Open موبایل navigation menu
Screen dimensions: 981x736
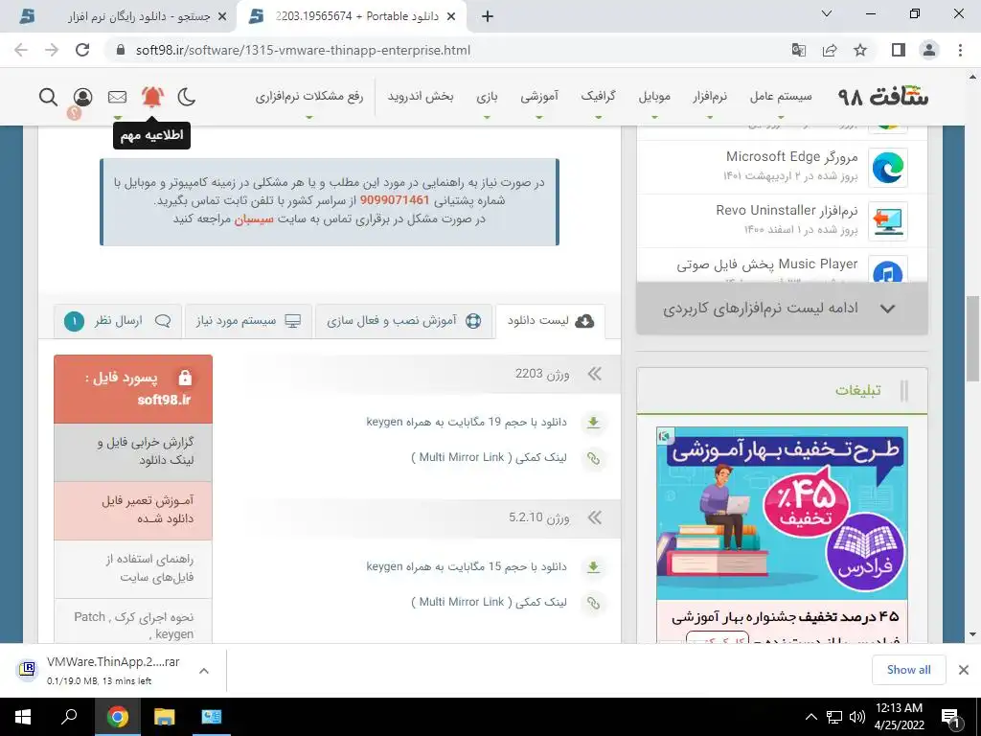(654, 97)
